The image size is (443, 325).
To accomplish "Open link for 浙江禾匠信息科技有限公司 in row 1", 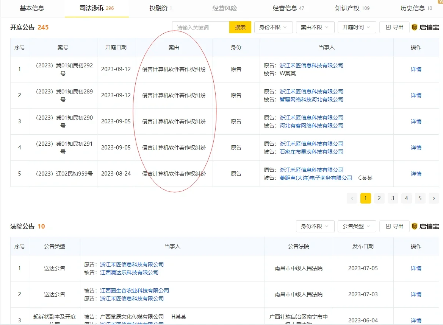I will click(311, 65).
